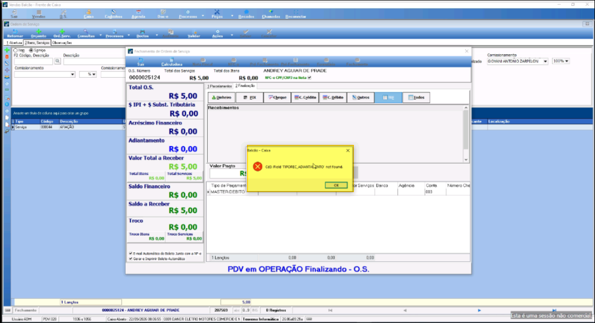This screenshot has height=323, width=595.
Task: Click the search magnifier beside F2 Código field
Action: pyautogui.click(x=57, y=61)
